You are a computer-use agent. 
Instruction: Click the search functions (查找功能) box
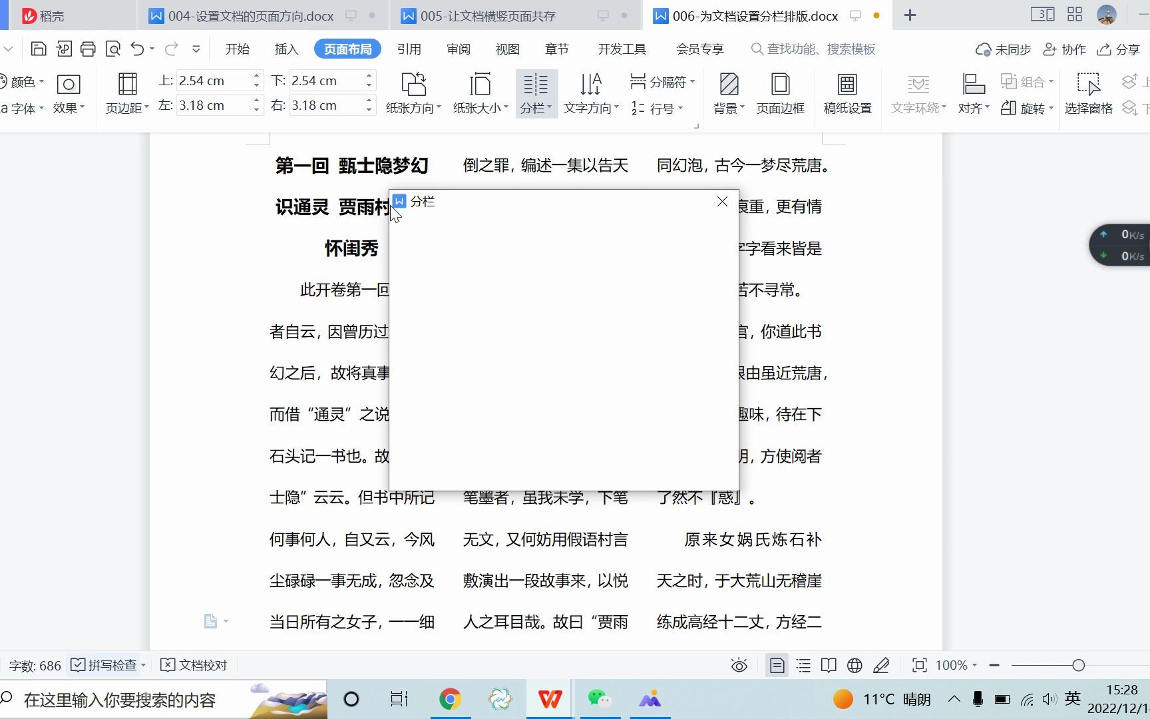[x=813, y=49]
